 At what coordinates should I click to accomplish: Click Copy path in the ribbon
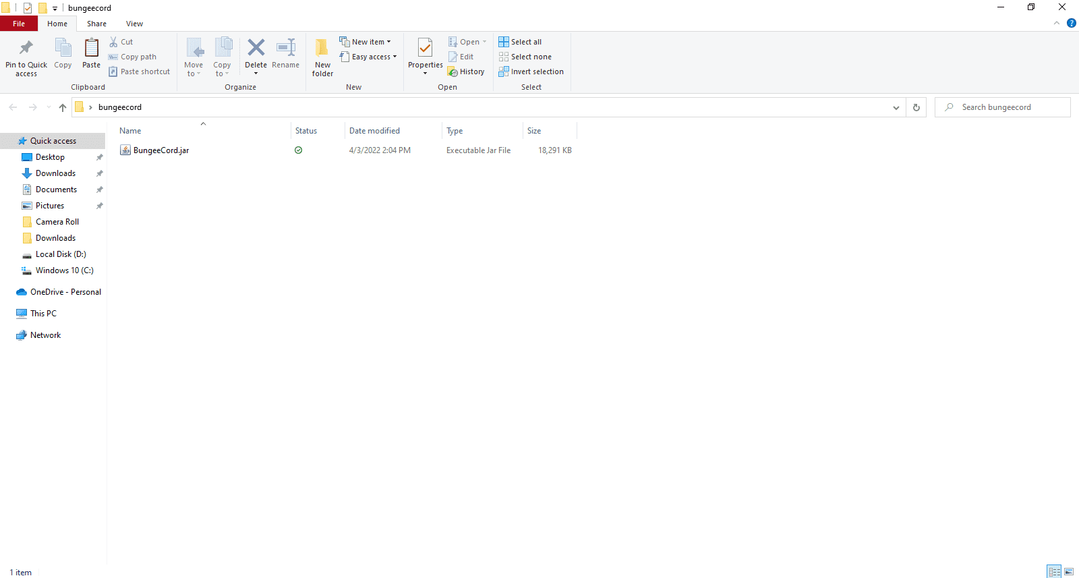133,57
